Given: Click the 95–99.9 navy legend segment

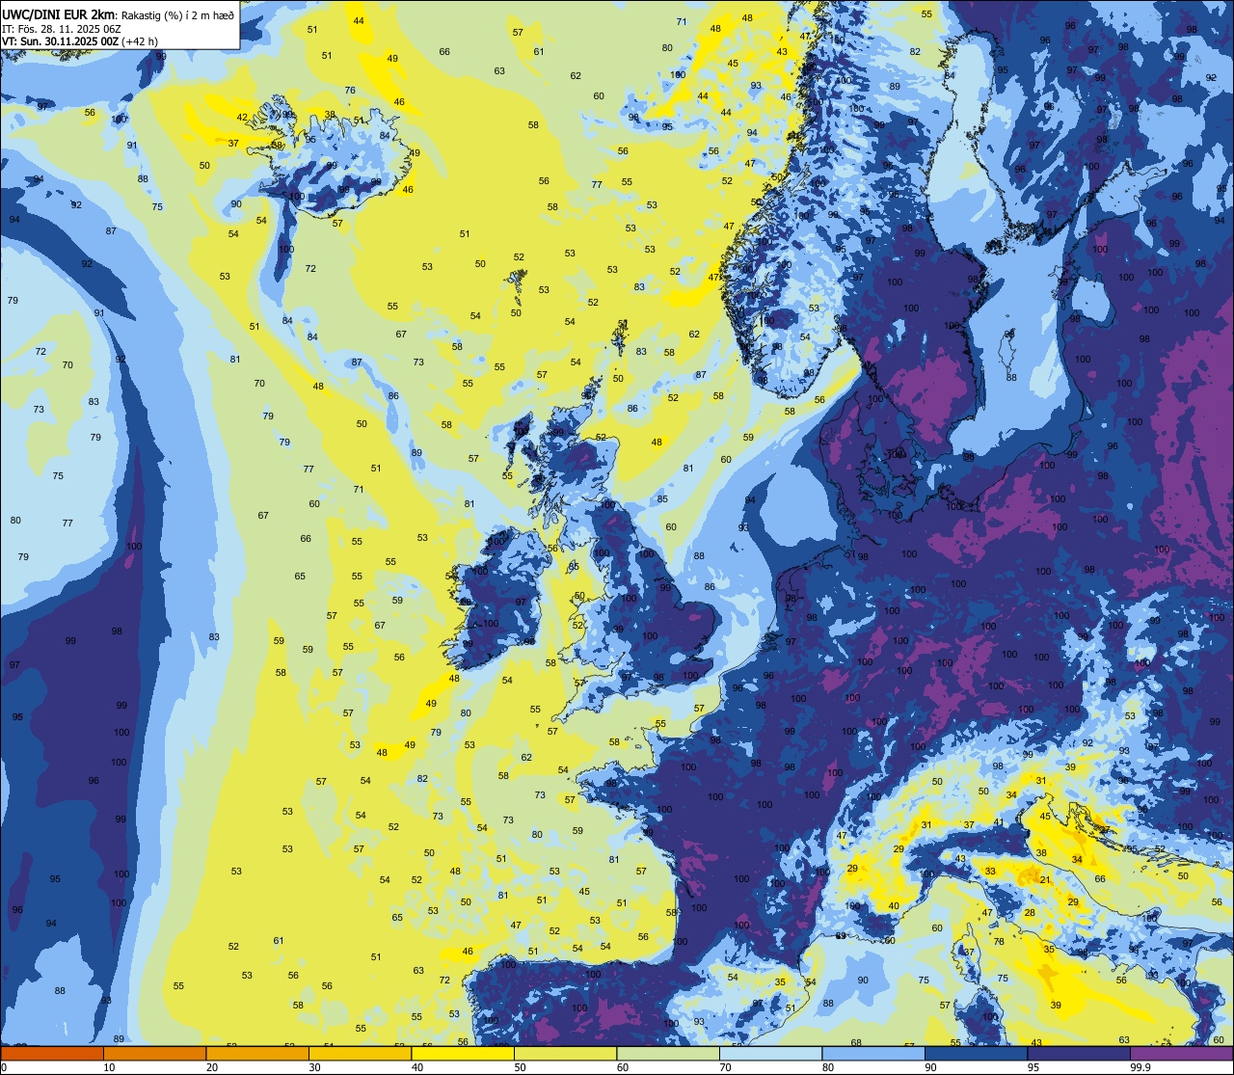Looking at the screenshot, I should (1079, 1054).
